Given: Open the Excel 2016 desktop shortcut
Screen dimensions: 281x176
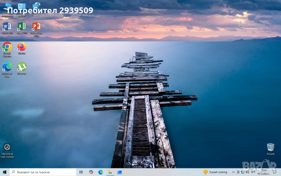Looking at the screenshot, I should [22, 27].
